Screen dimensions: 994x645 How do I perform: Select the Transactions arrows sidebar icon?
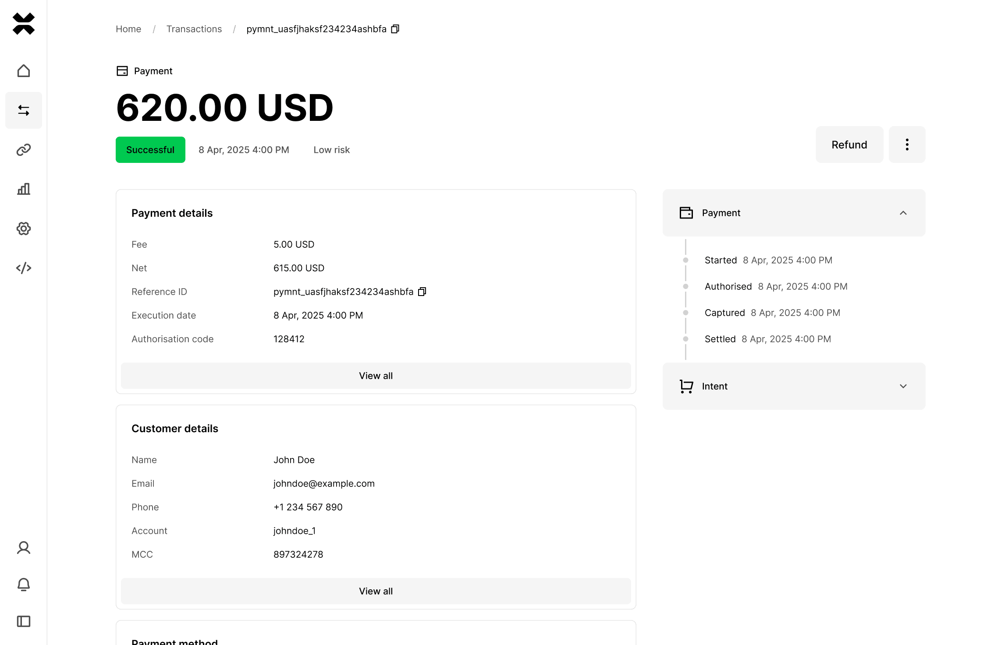[x=24, y=110]
